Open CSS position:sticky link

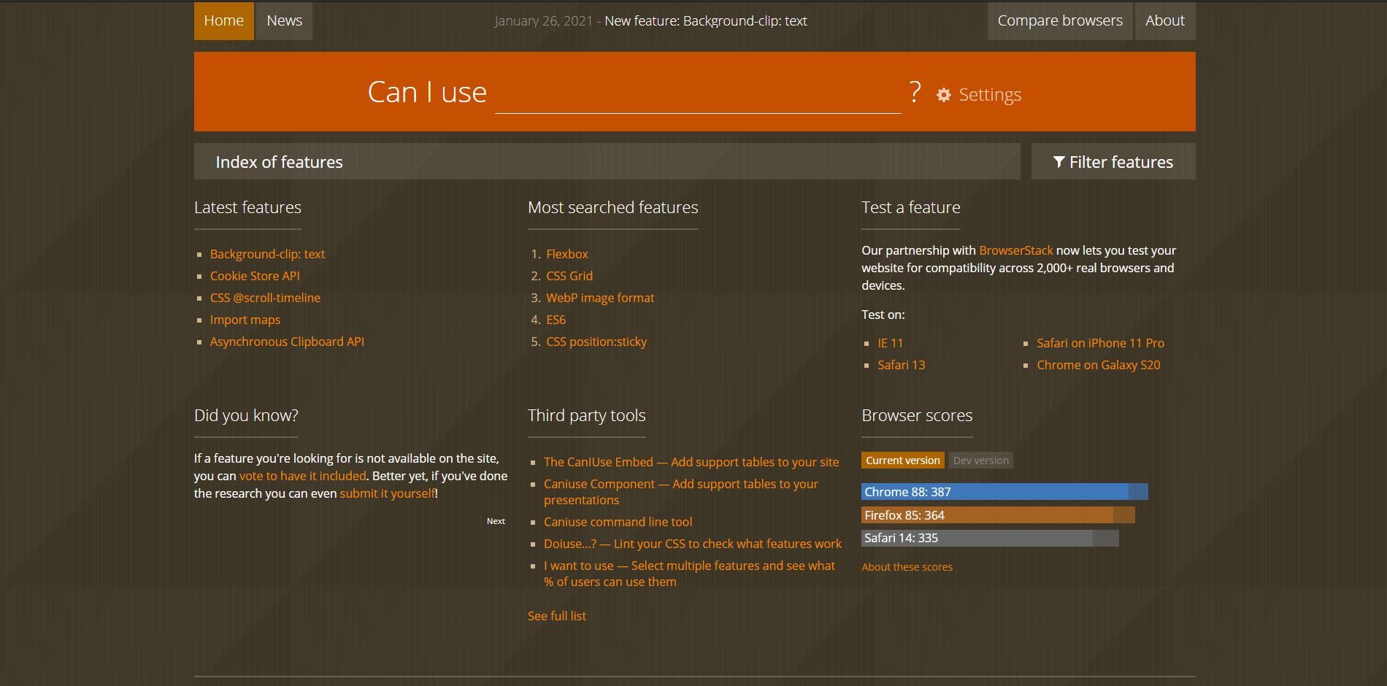596,342
